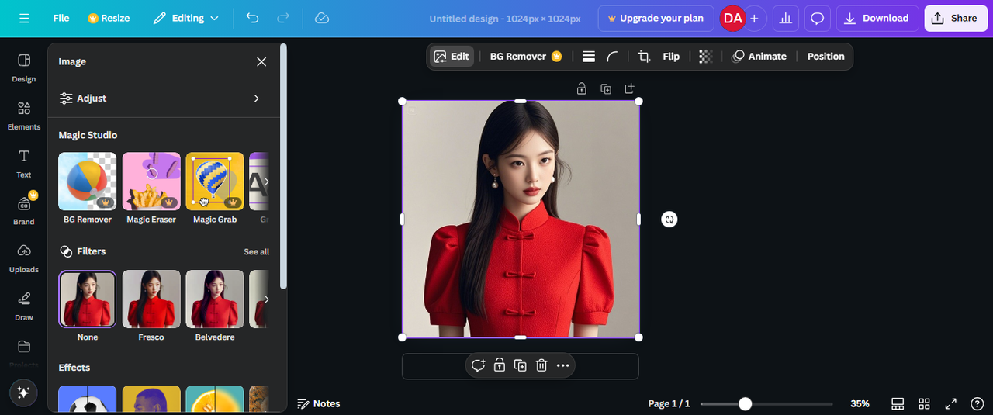Redo the last action
The width and height of the screenshot is (993, 415).
[x=283, y=18]
